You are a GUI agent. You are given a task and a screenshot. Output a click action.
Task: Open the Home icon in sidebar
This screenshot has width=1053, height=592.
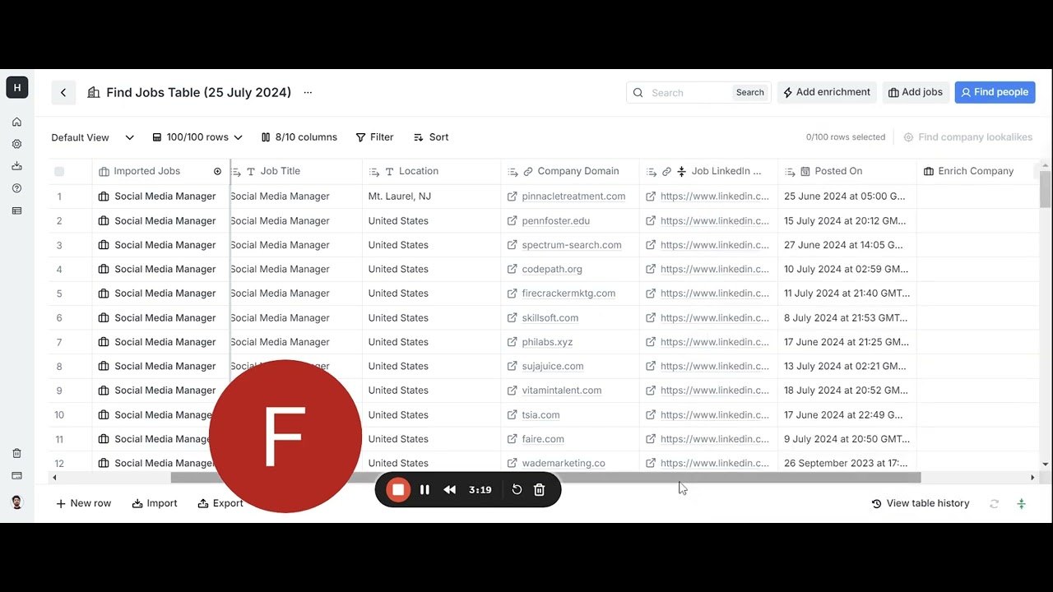tap(16, 122)
